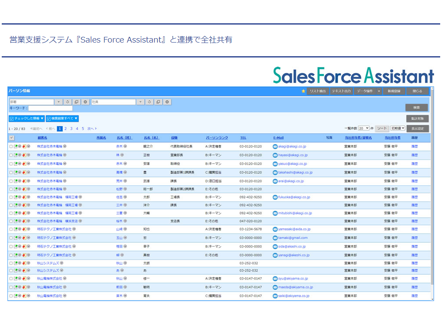Viewport: 445px width, 312px height.
Task: Click the green edit icon in maeda@akiyama.co.jp row
Action: pyautogui.click(x=16, y=287)
